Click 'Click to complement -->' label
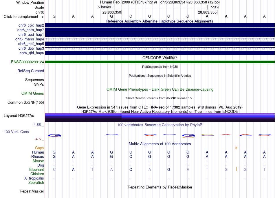Viewport: 275px width, 198px height. pos(24,17)
